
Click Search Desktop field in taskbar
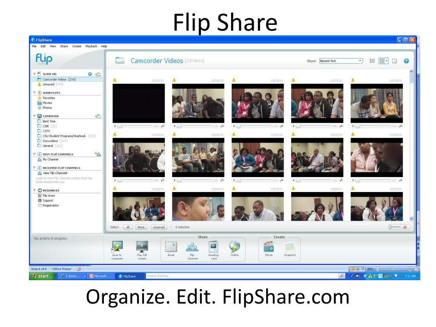point(242,276)
